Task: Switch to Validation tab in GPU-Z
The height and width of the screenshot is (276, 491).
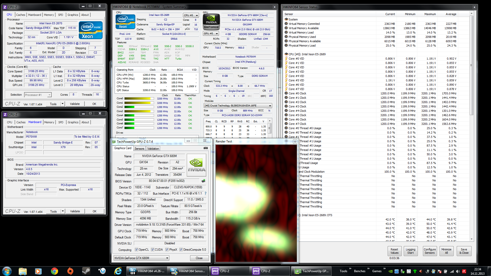Action: [153, 149]
